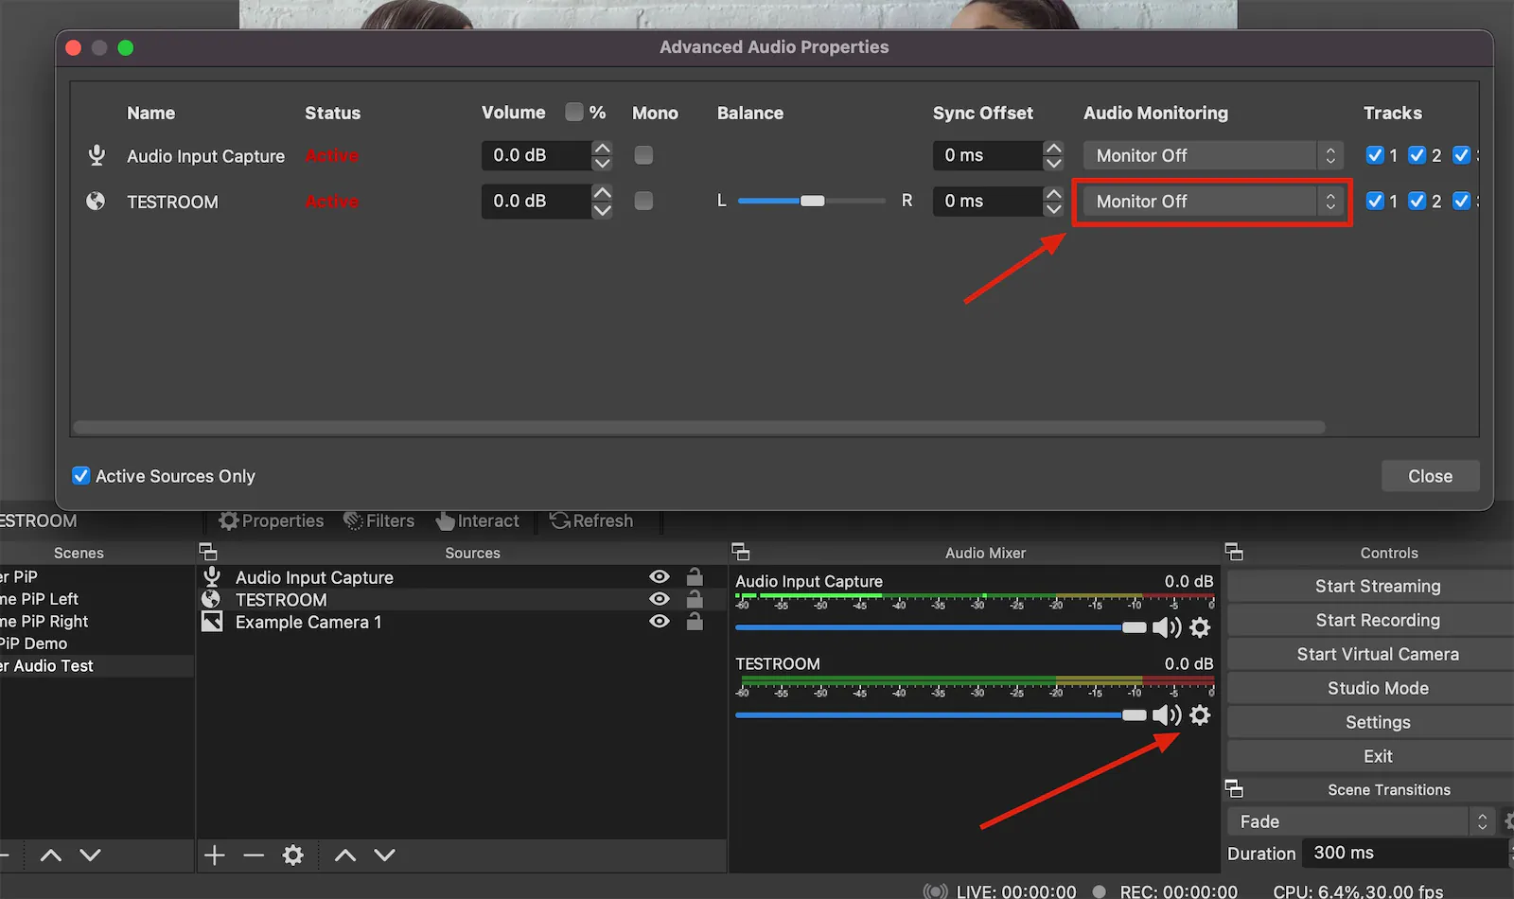Enable Mono for Audio Input Capture
The height and width of the screenshot is (899, 1514).
(643, 155)
